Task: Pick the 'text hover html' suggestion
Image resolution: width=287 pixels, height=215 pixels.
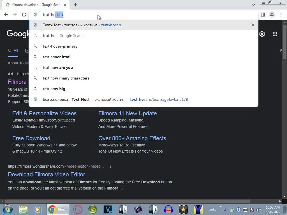Action: pyautogui.click(x=143, y=57)
